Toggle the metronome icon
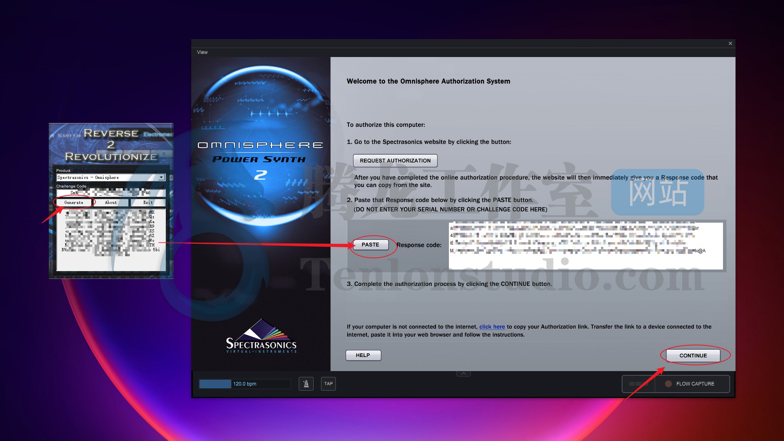Screen dimensions: 784x441 click(306, 384)
